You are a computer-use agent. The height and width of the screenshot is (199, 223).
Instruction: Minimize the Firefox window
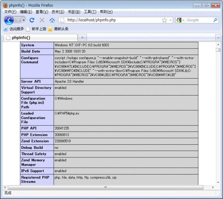[197, 6]
